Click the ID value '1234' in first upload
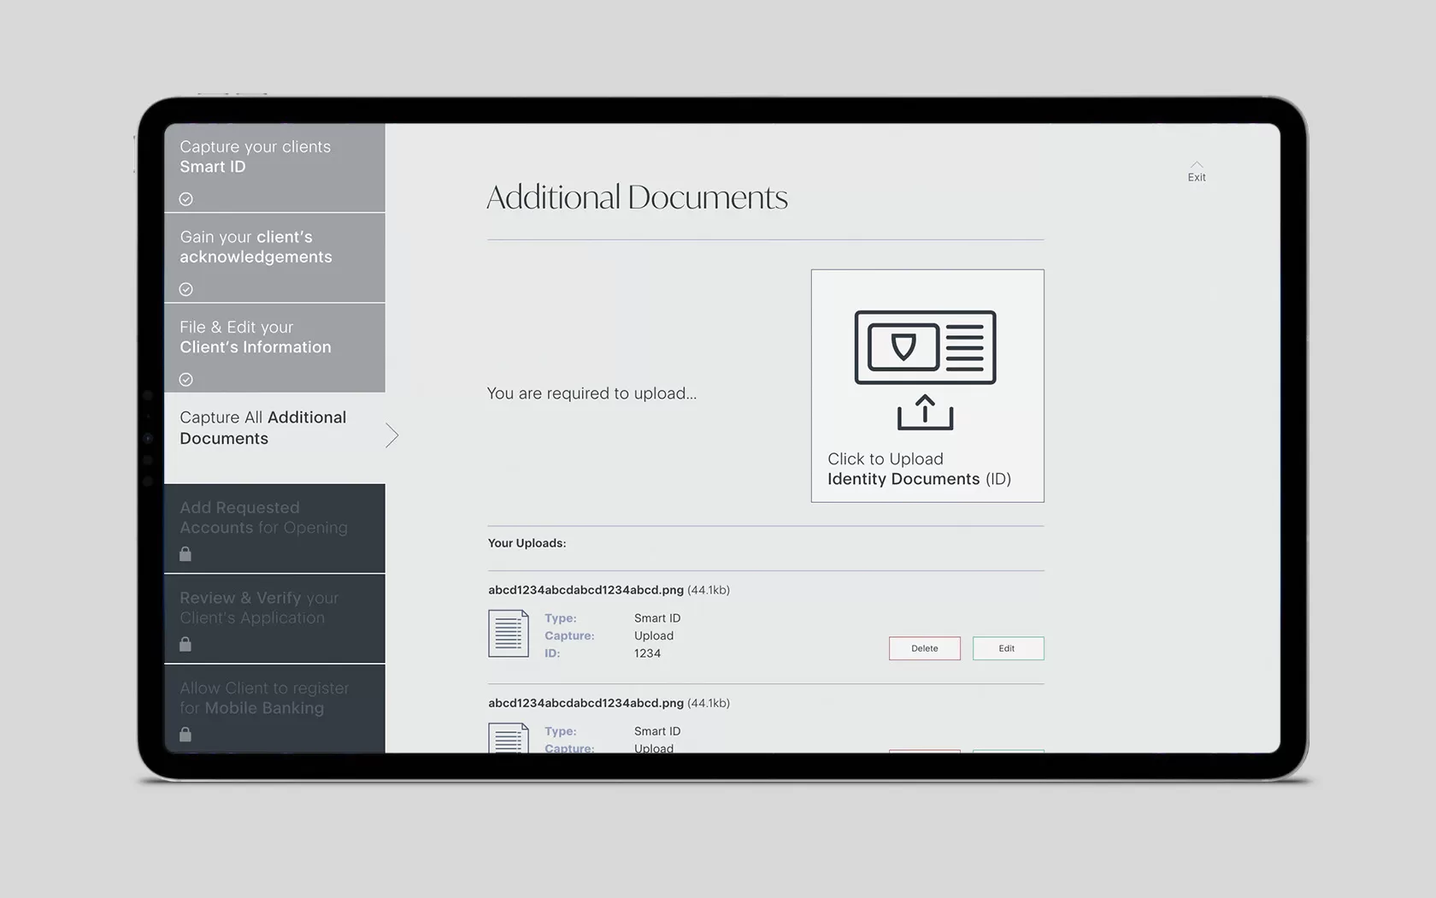 tap(647, 653)
